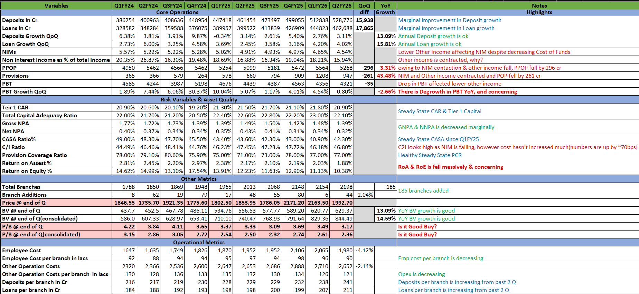Select the Degrowth in PBT YoY note
Screen dimensions: 639x294
[457, 92]
